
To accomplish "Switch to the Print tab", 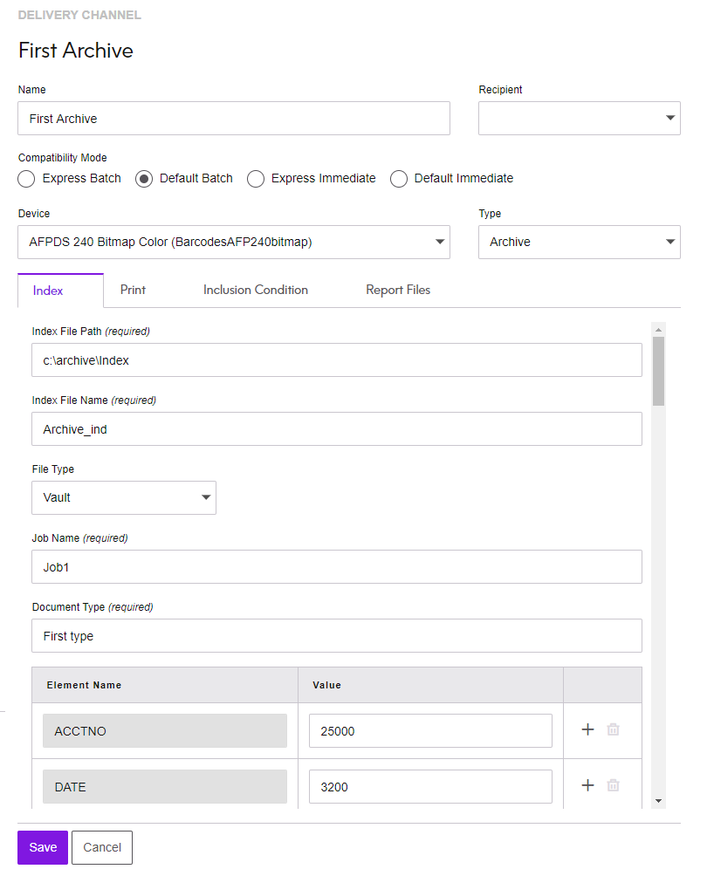I will click(x=133, y=290).
